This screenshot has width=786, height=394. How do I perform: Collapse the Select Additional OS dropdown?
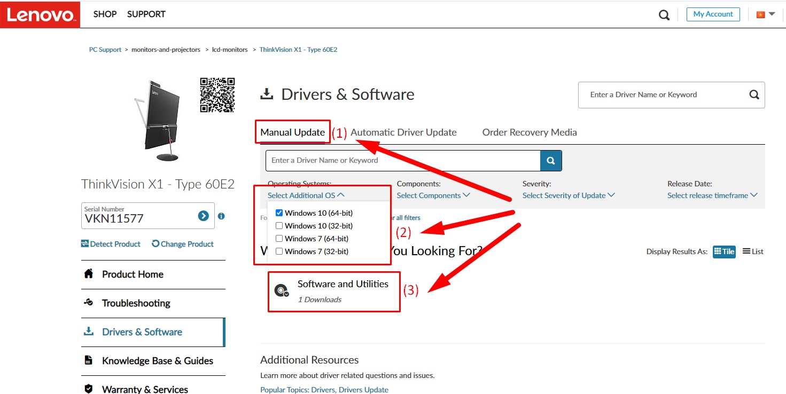[x=306, y=195]
